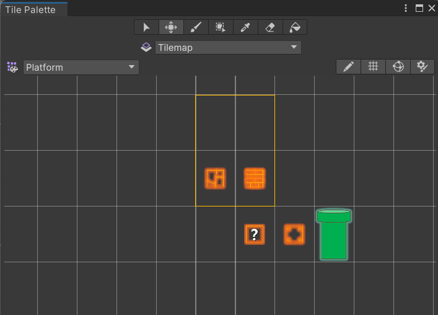Select the cracked ground block tile
The width and height of the screenshot is (438, 315).
tap(215, 179)
